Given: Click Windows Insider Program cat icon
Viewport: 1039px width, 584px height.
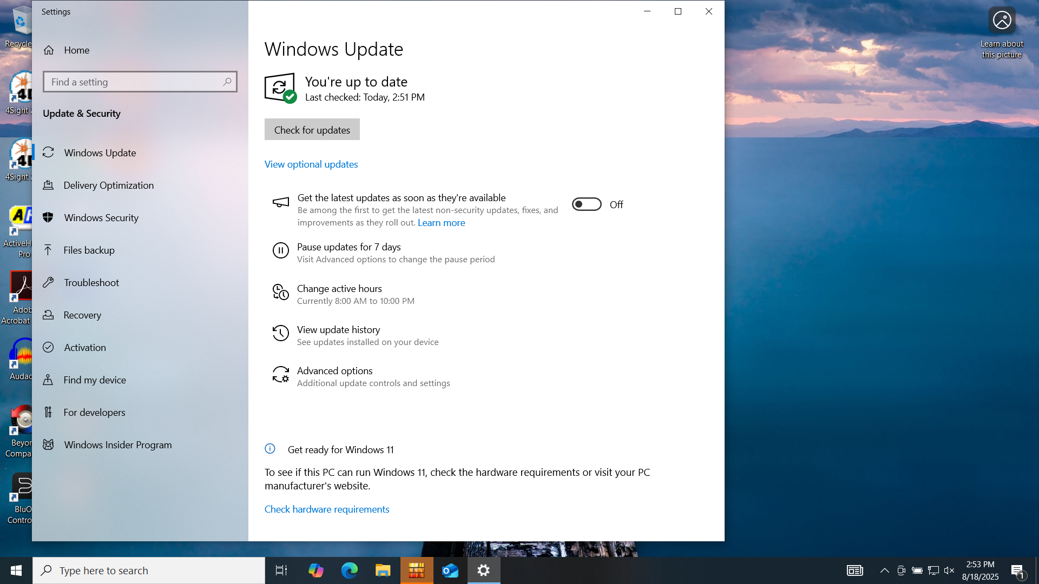Looking at the screenshot, I should click(x=48, y=444).
